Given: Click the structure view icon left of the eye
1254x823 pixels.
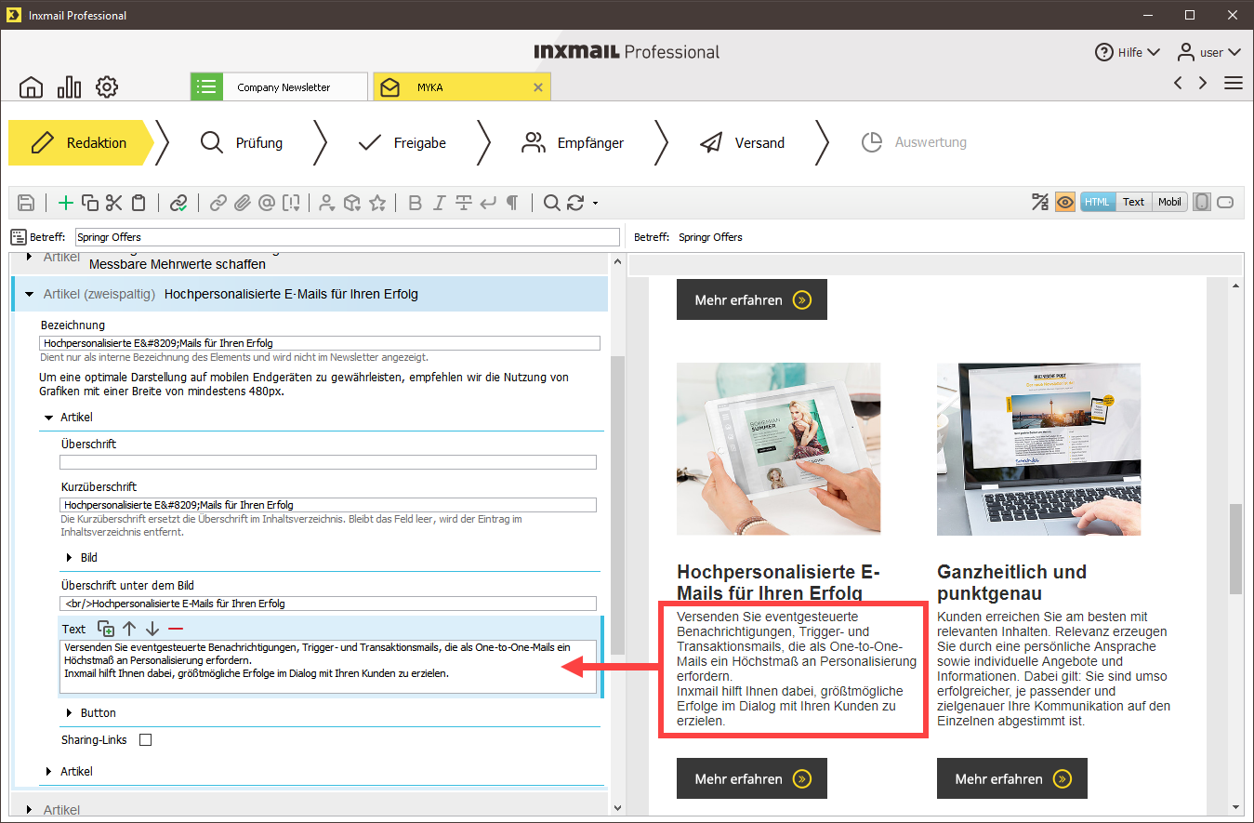Looking at the screenshot, I should click(1040, 202).
